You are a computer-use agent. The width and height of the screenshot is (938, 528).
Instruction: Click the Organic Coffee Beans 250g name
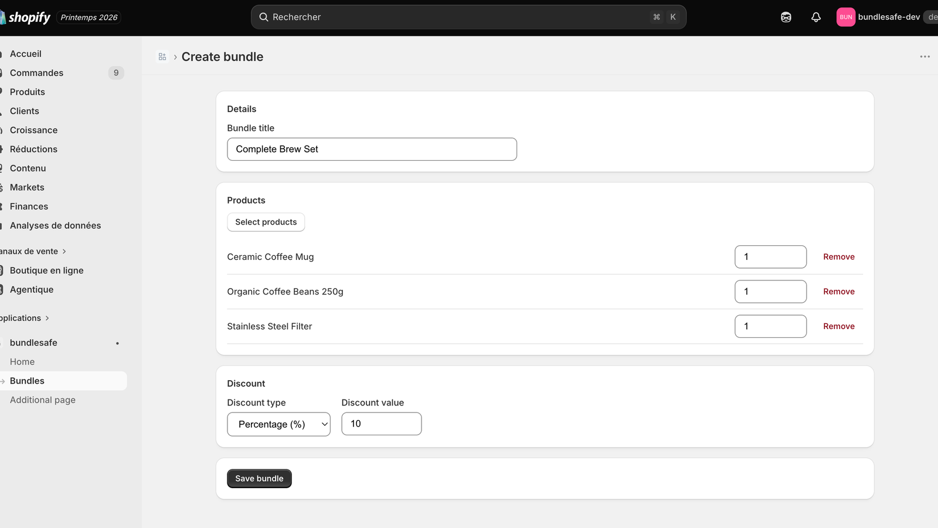tap(285, 292)
